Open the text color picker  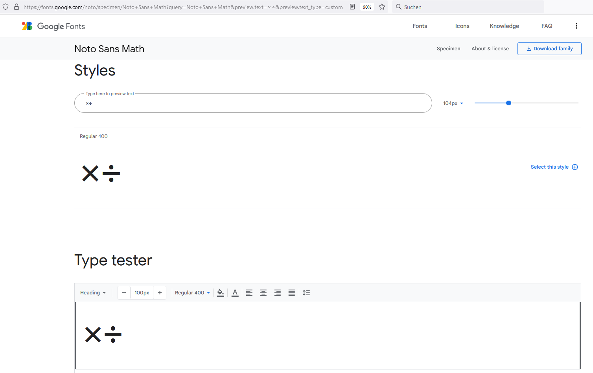(x=235, y=292)
